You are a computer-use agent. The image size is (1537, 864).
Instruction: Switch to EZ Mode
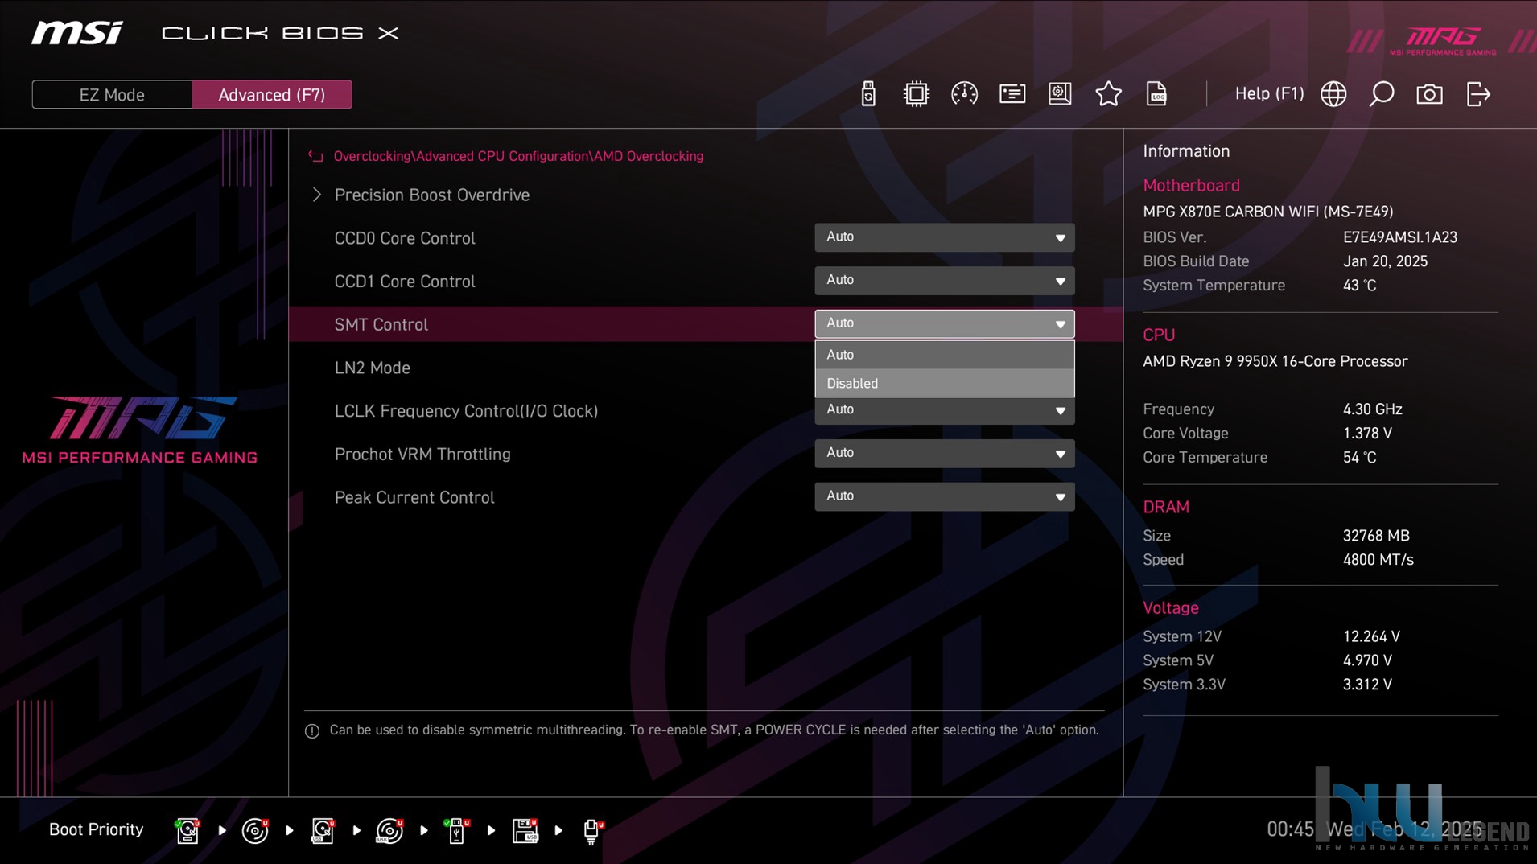click(112, 94)
